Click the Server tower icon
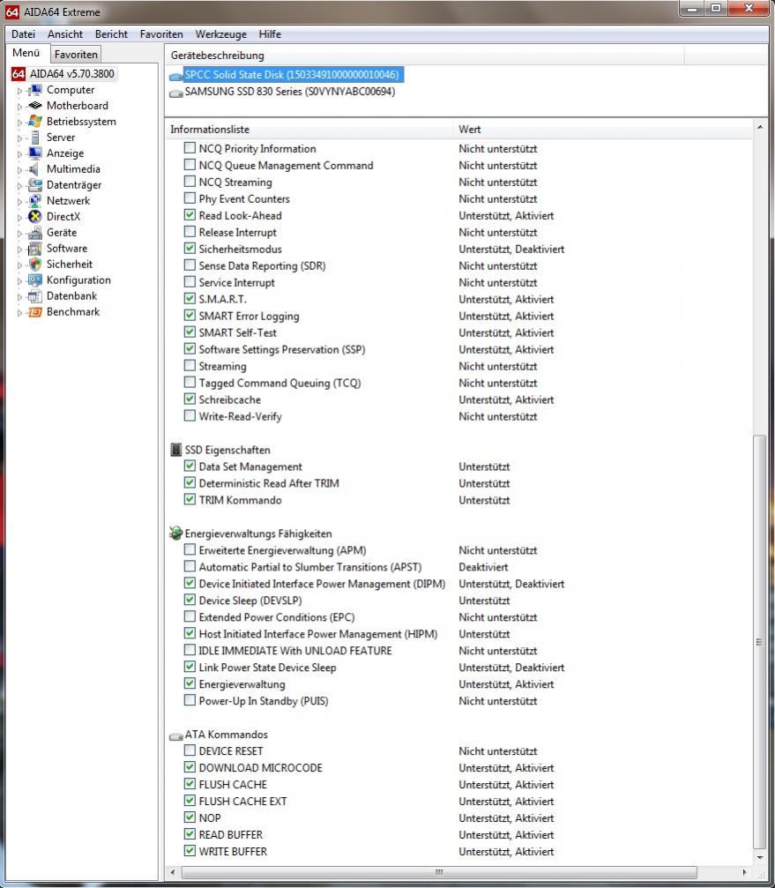This screenshot has height=888, width=775. pyautogui.click(x=35, y=138)
